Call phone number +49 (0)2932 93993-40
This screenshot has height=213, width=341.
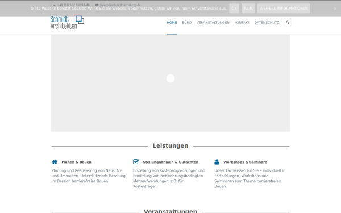[x=73, y=5]
